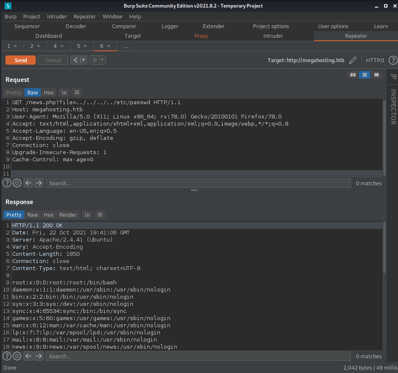The height and width of the screenshot is (373, 398).
Task: Close Repeater tab 4
Action: click(x=62, y=46)
